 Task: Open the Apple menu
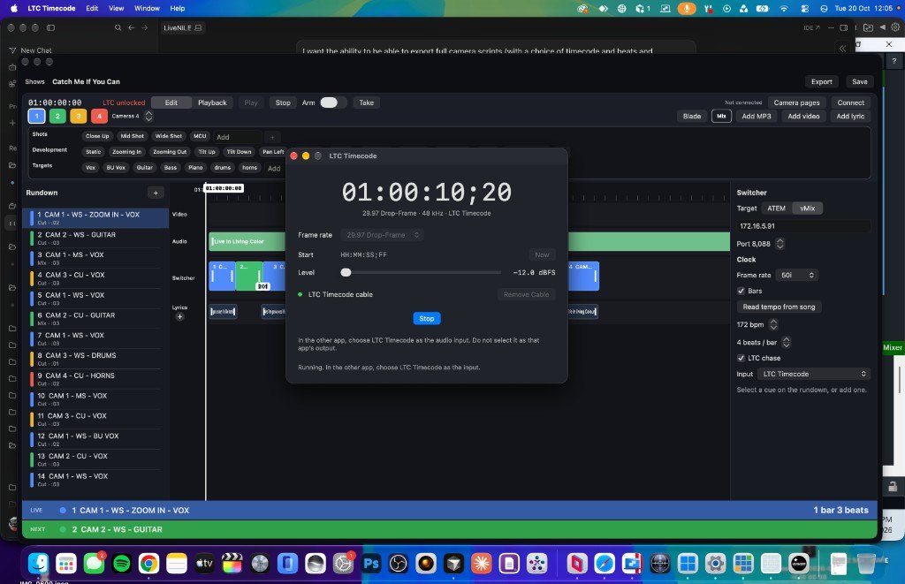coord(13,8)
